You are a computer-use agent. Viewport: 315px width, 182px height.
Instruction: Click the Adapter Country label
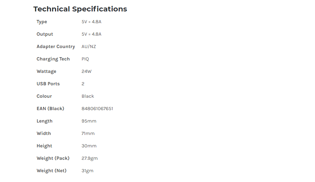click(x=56, y=47)
